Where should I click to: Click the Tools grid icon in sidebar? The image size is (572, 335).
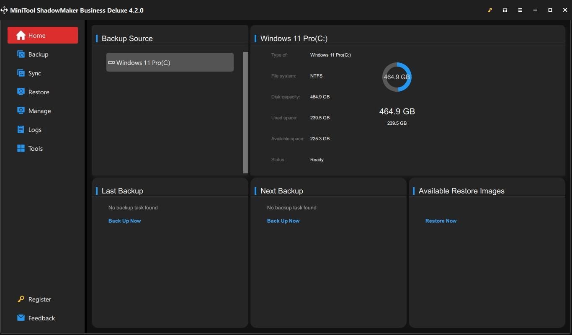(21, 148)
